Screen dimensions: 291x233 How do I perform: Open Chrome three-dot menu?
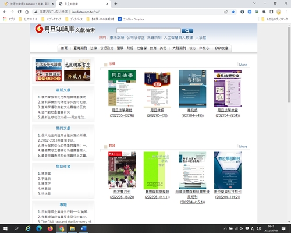(286, 12)
